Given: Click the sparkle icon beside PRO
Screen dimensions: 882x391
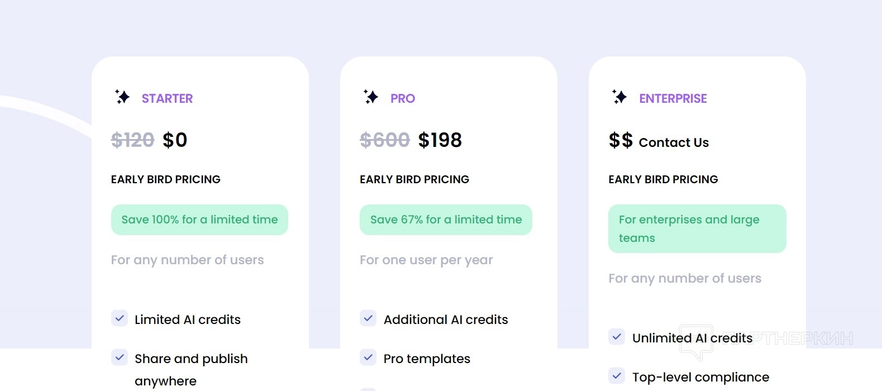Looking at the screenshot, I should (370, 97).
